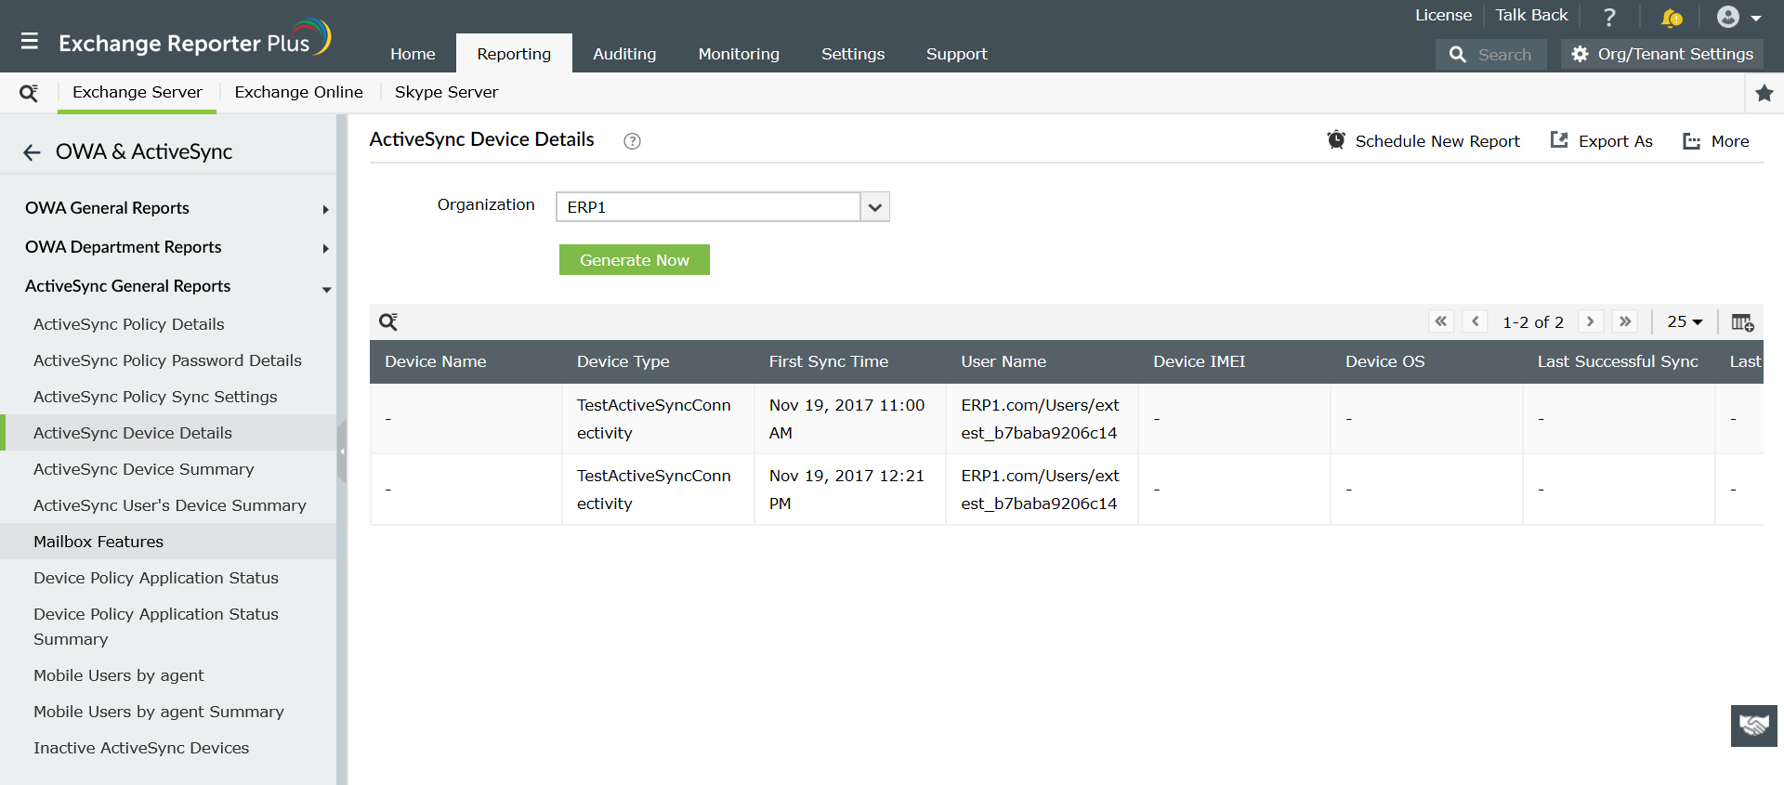Open the rows-per-page 25 dropdown
Screen dimensions: 1784x785
[1684, 322]
